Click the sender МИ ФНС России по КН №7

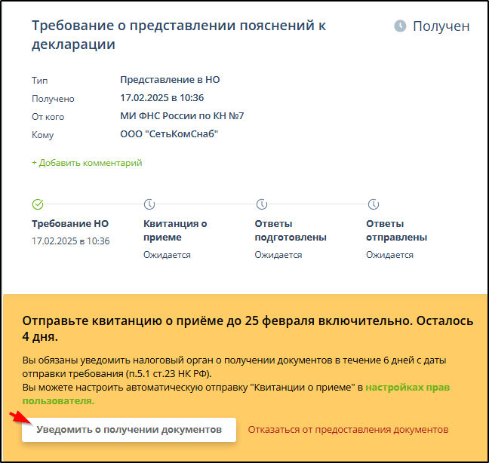pos(182,116)
